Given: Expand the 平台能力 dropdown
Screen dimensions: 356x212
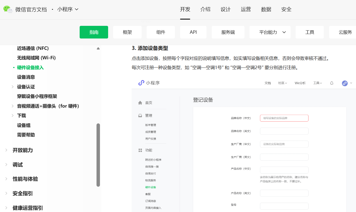Looking at the screenshot, I should tap(270, 32).
